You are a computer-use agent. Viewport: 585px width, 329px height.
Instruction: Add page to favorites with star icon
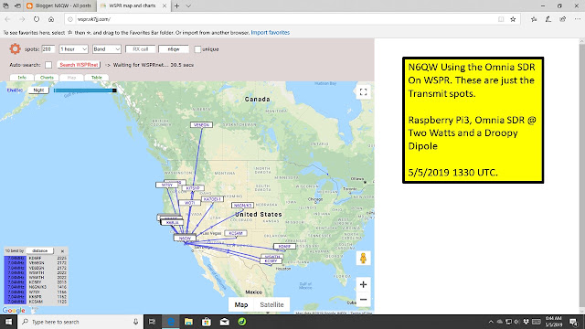(x=513, y=19)
